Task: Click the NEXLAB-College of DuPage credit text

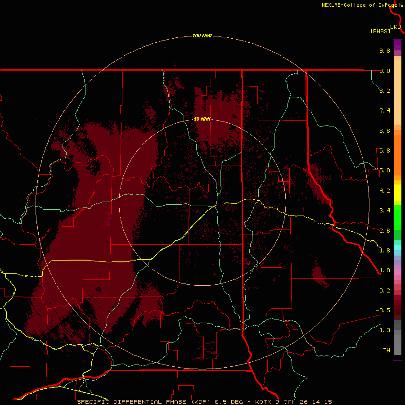Action: (x=359, y=5)
